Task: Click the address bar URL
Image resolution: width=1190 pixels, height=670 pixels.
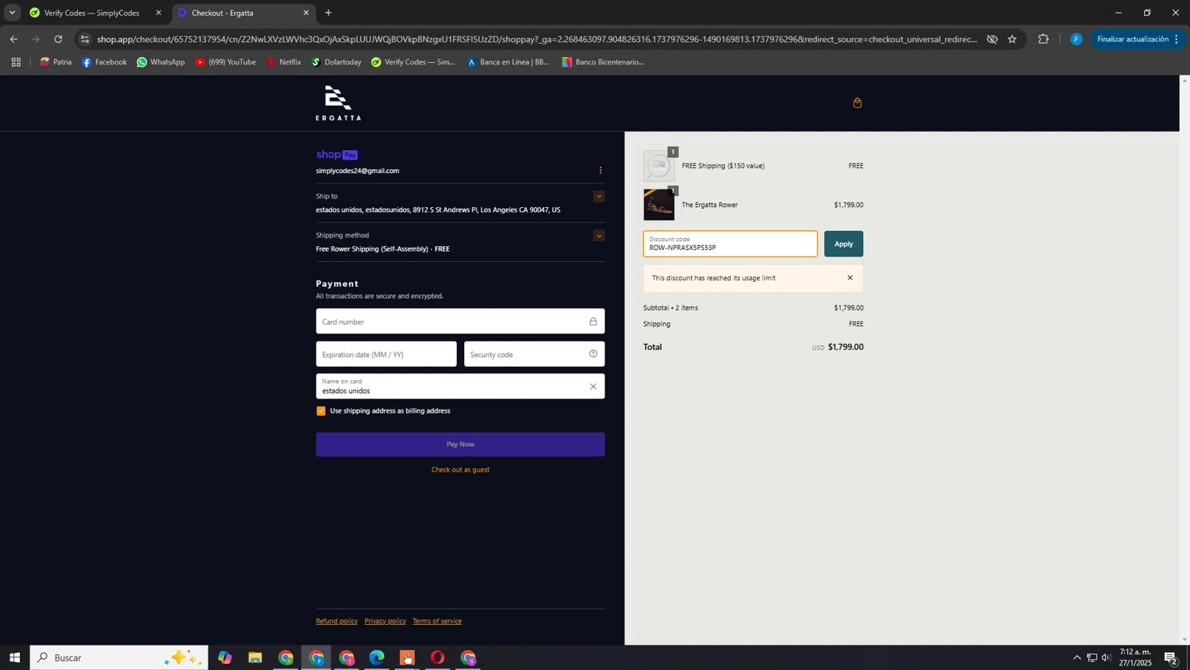Action: click(x=536, y=39)
